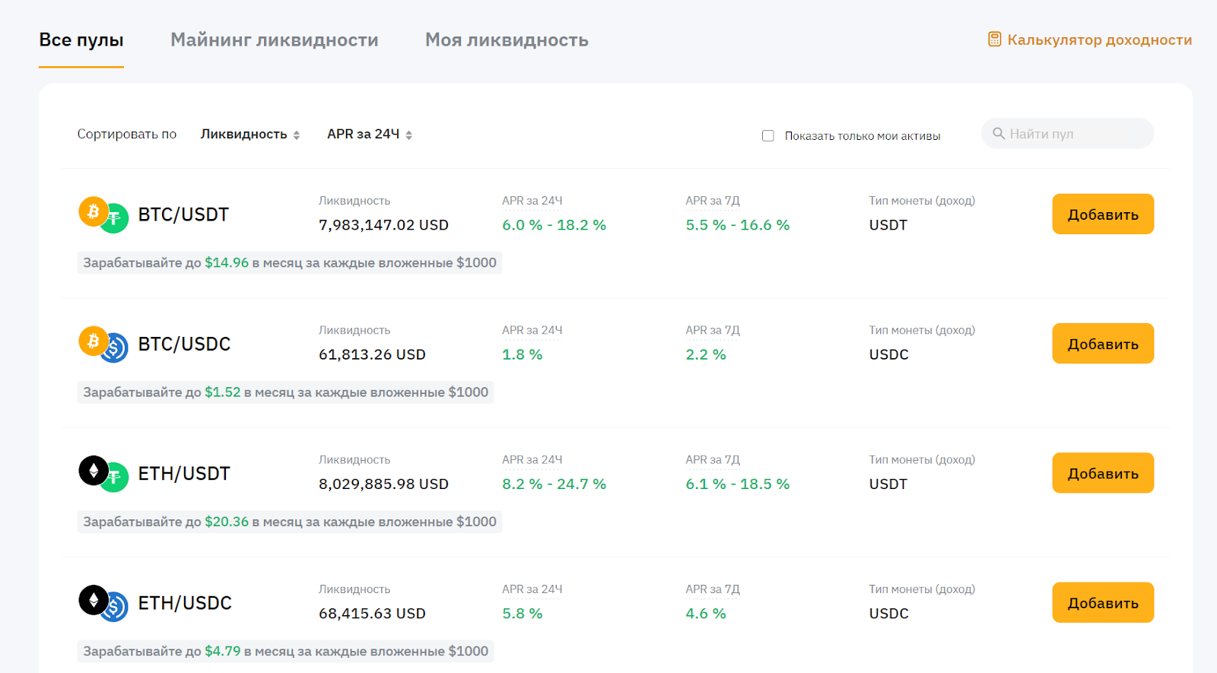Viewport: 1217px width, 673px height.
Task: Open the Калькулятор доходности link
Action: pos(1099,40)
